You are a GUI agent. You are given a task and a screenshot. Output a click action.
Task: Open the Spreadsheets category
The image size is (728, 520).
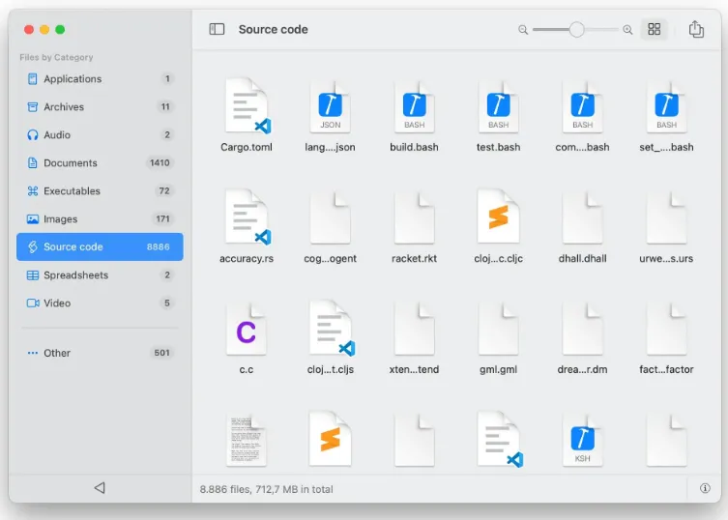[100, 275]
